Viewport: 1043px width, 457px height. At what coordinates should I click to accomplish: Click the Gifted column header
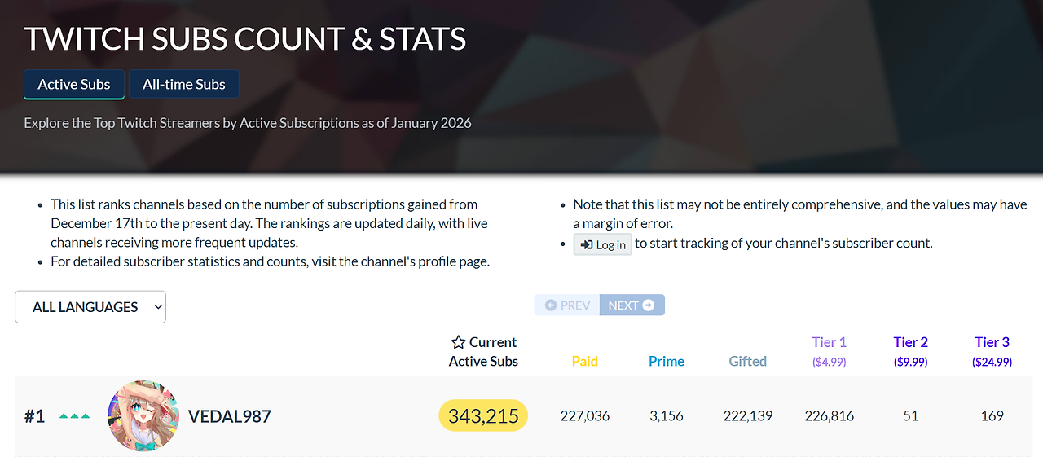[748, 361]
